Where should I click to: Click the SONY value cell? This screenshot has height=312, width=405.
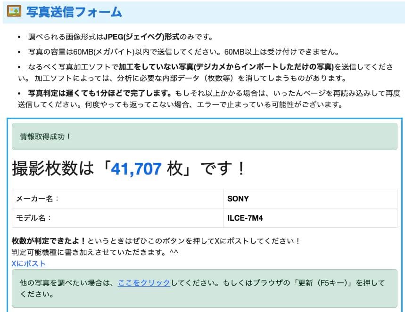click(238, 199)
